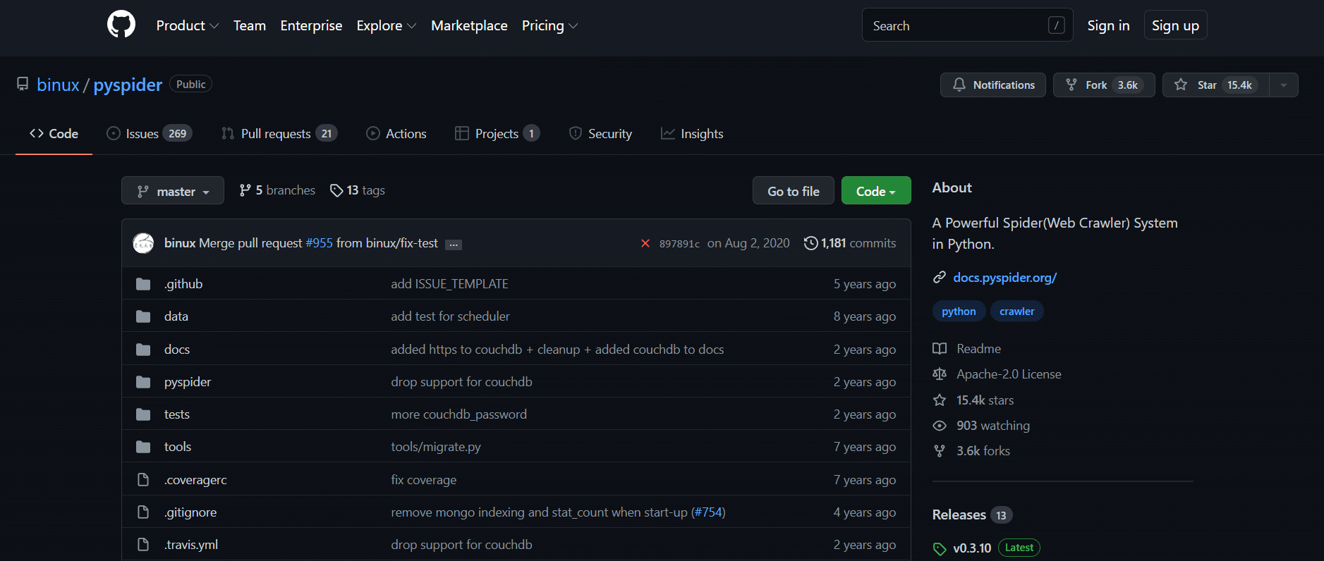Click the crawler topic tag

point(1016,312)
